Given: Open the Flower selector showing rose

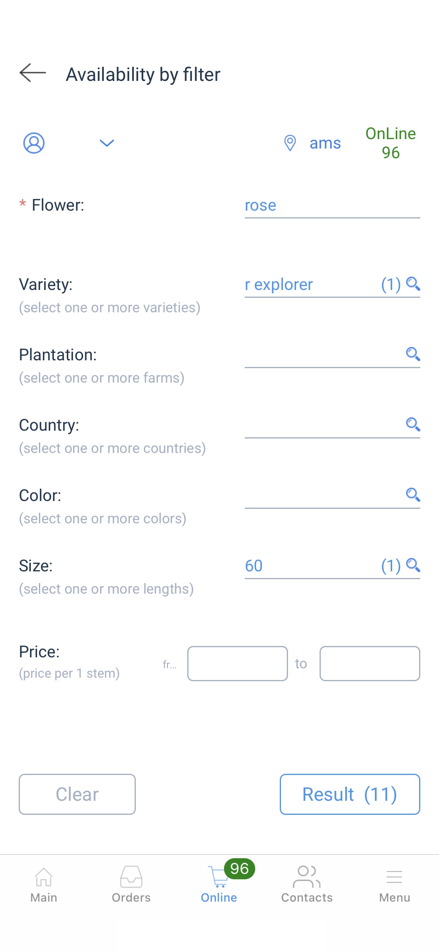Looking at the screenshot, I should pyautogui.click(x=332, y=206).
